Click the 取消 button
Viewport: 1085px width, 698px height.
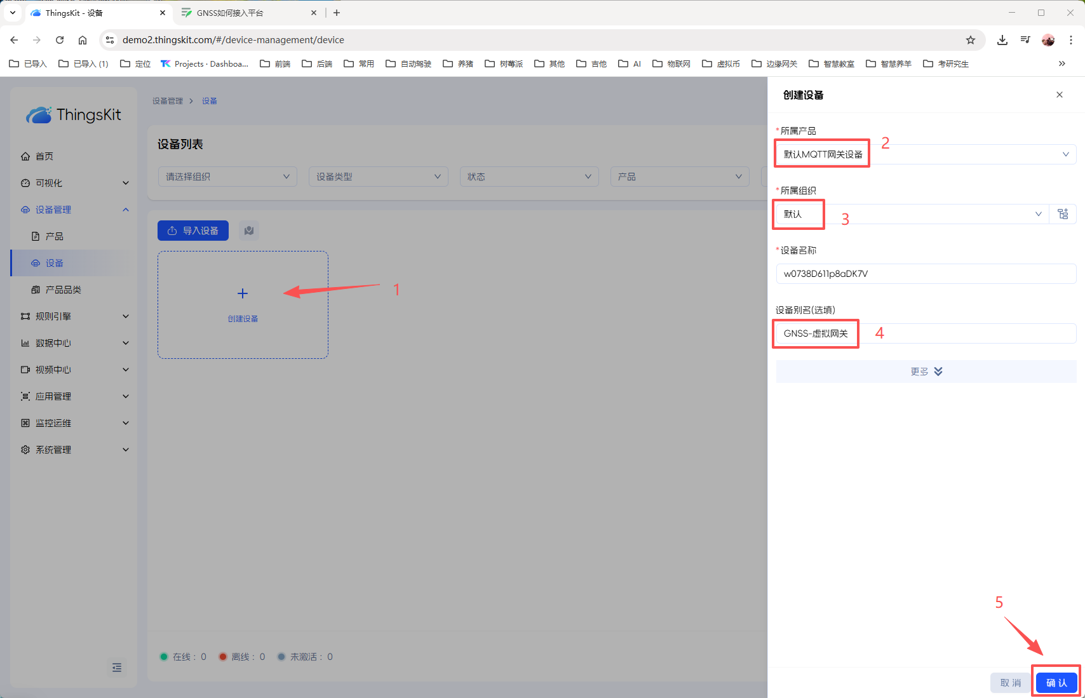1010,683
